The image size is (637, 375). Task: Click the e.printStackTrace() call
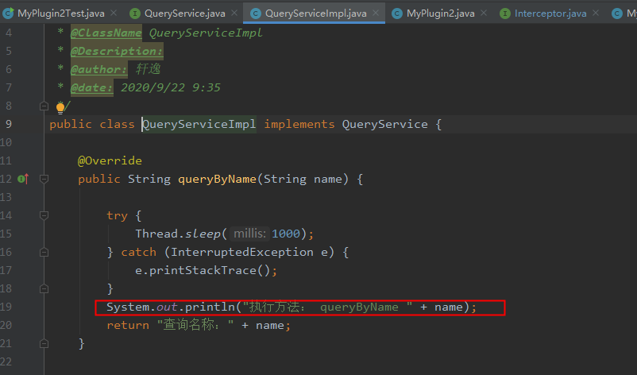(x=206, y=270)
